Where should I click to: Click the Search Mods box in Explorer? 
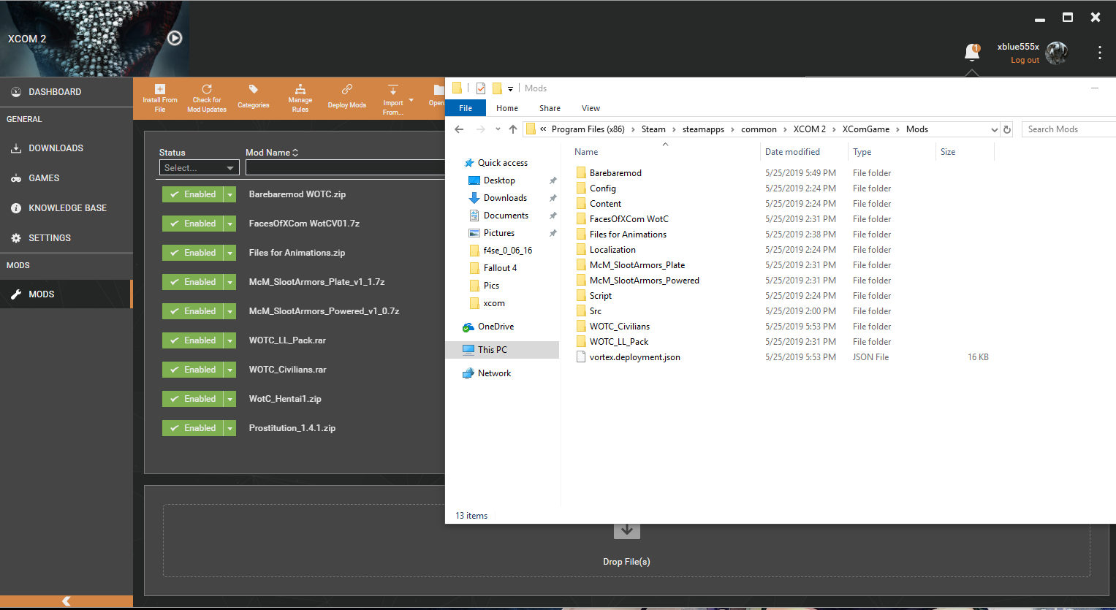1068,129
